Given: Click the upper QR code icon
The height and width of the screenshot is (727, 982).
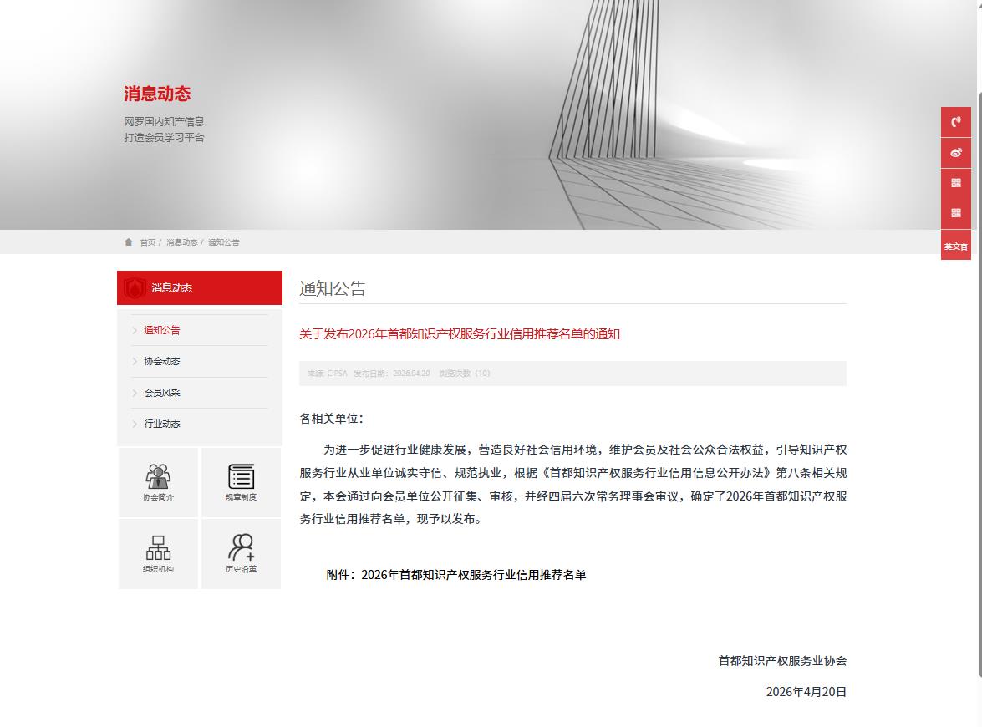Looking at the screenshot, I should (955, 183).
